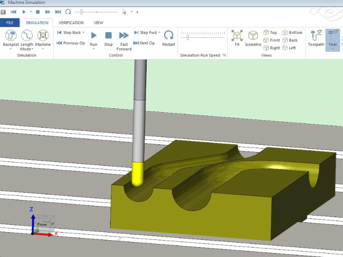Adjust the Simulation Run Speed slider

(188, 38)
